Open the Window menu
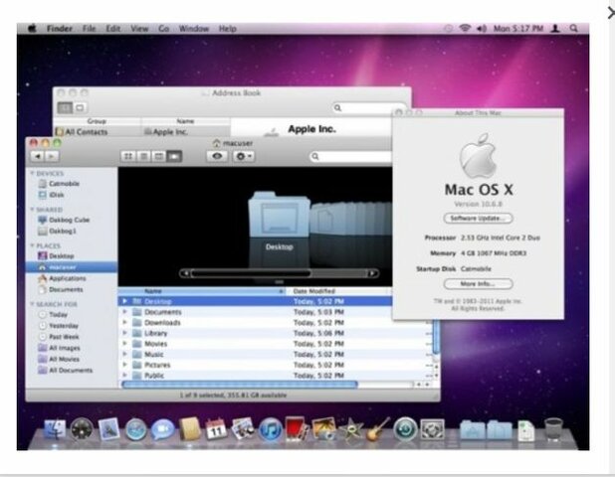The image size is (615, 477). coord(194,28)
